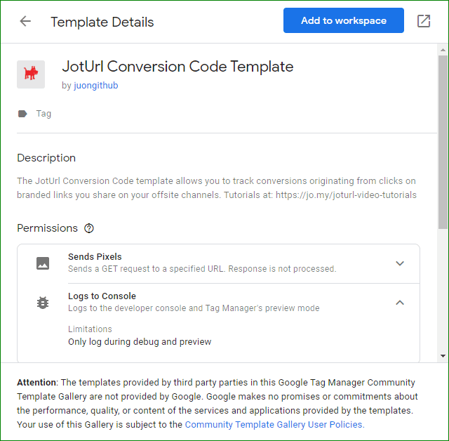Click the Sends Pixels row title

[95, 257]
